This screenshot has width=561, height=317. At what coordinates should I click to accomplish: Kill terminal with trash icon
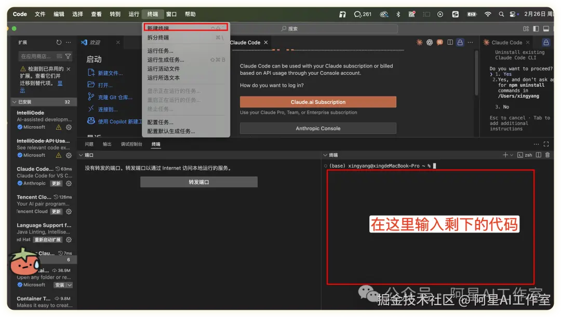[x=547, y=155]
